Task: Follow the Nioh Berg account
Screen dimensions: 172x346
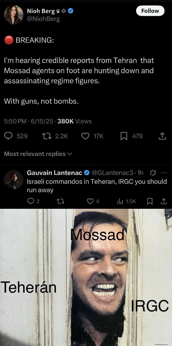Action: (150, 11)
